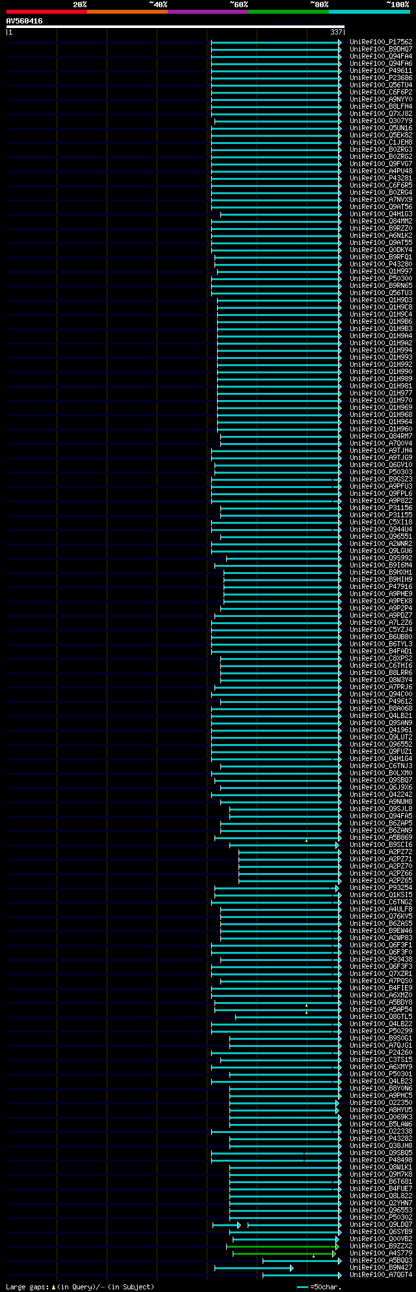Image resolution: width=416 pixels, height=1292 pixels.
Task: Click the cyan ~100% identity legend segment
Action: click(x=369, y=12)
